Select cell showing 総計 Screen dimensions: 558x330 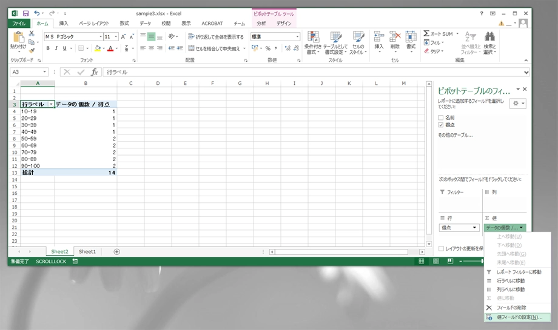click(x=38, y=173)
